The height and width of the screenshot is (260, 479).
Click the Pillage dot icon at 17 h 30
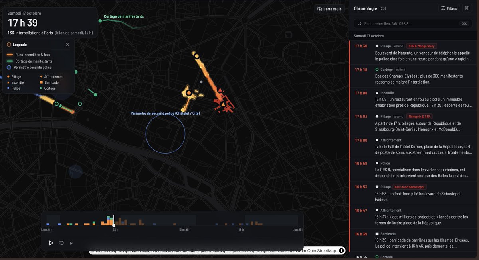377,46
